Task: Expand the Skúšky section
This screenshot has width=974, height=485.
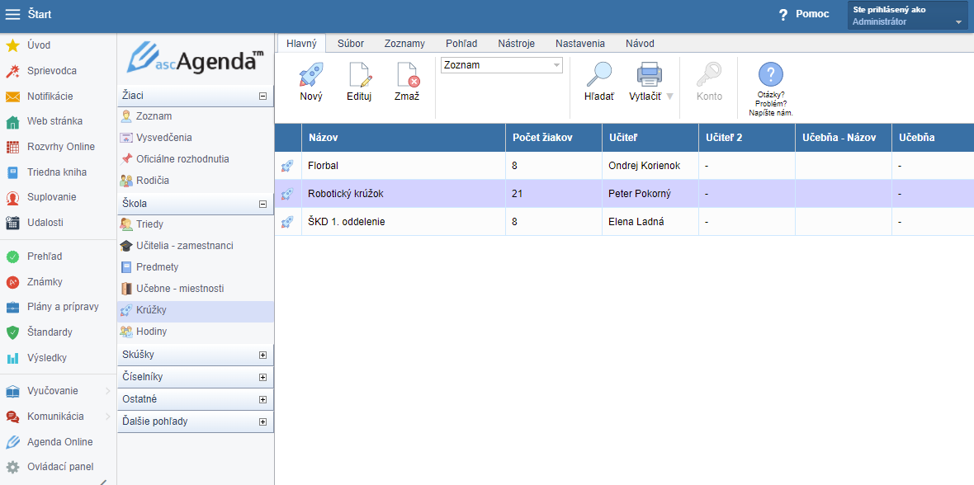Action: point(262,356)
